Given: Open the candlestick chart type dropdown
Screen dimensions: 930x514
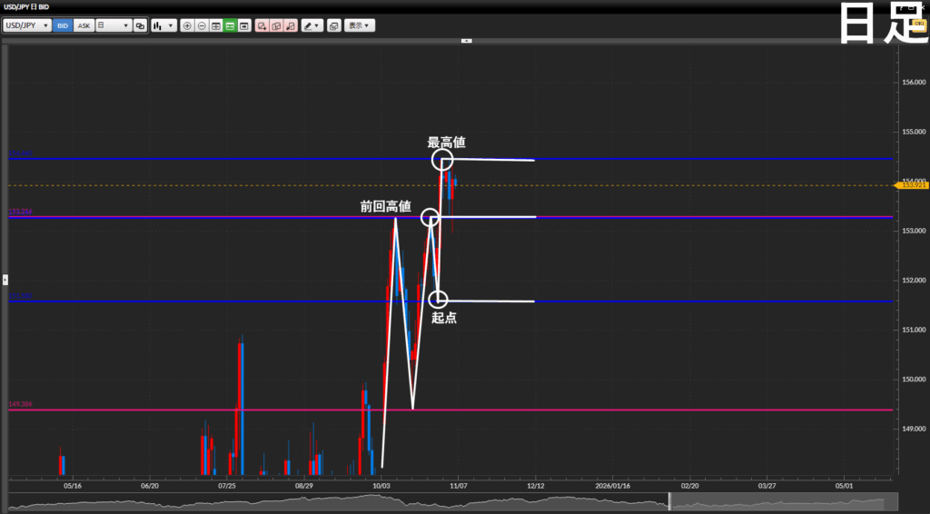Looking at the screenshot, I should click(x=163, y=26).
